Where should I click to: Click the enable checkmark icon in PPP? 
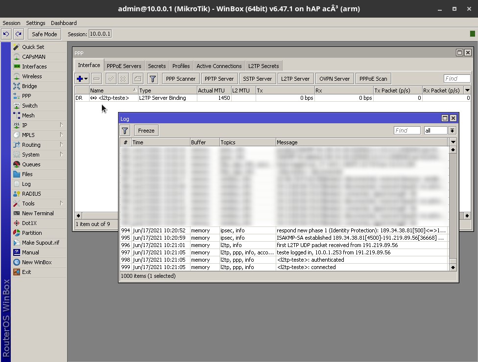111,79
